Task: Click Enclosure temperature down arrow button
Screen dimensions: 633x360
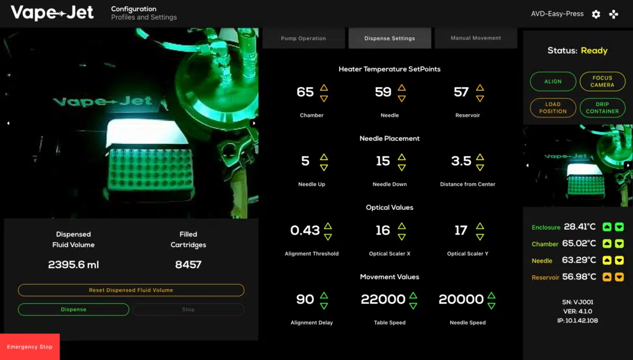Action: coord(619,227)
